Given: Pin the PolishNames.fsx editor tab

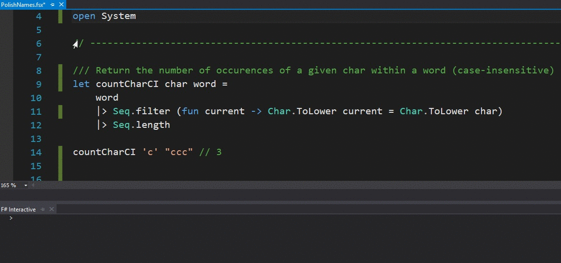Looking at the screenshot, I should tap(52, 4).
